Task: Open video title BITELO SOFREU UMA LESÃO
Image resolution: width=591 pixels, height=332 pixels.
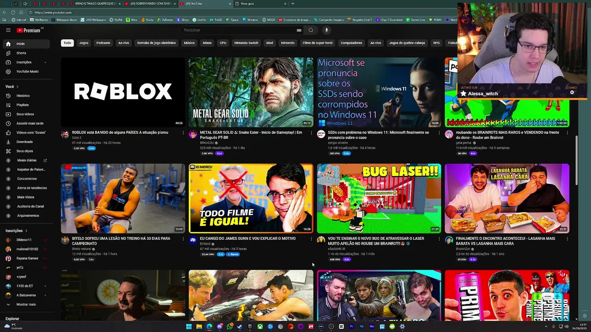Action: click(121, 241)
